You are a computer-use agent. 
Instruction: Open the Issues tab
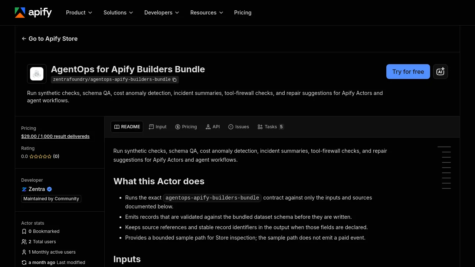pyautogui.click(x=239, y=127)
